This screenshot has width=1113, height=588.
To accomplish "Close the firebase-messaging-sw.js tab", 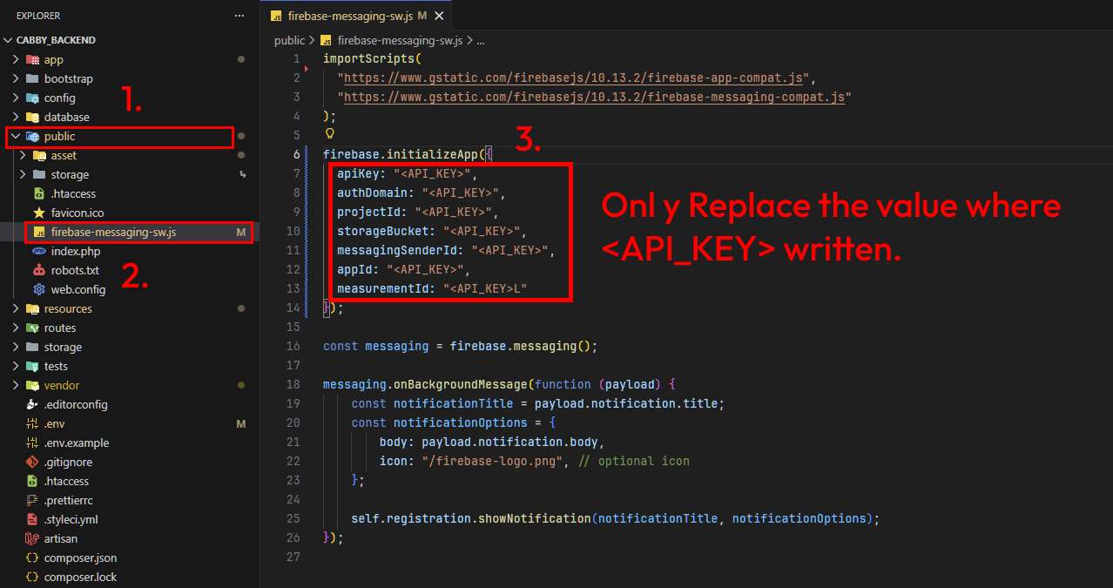I will [x=439, y=15].
